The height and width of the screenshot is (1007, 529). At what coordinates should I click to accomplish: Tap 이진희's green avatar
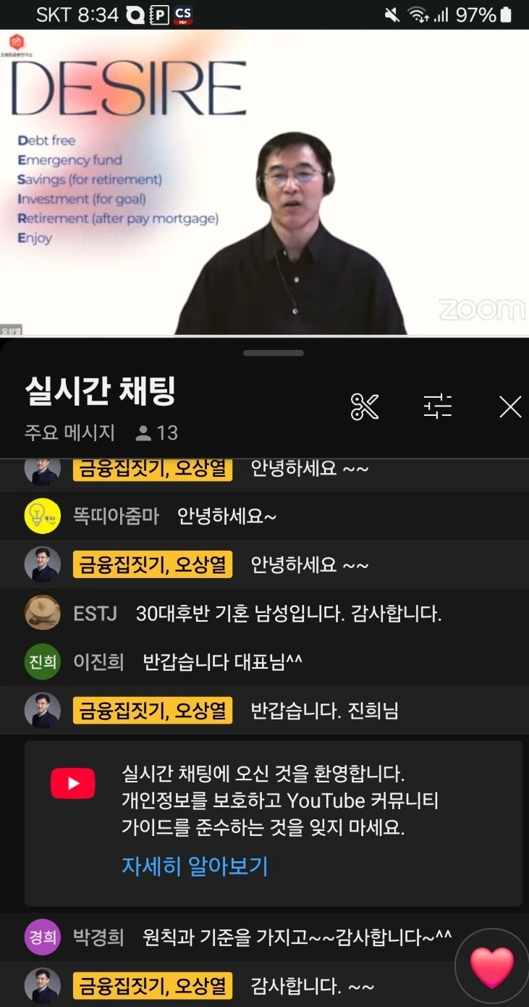point(43,661)
